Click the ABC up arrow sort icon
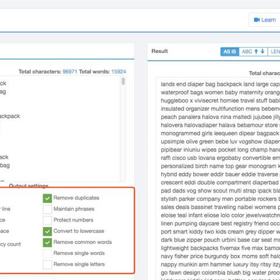The width and height of the screenshot is (280, 280). tap(256, 51)
